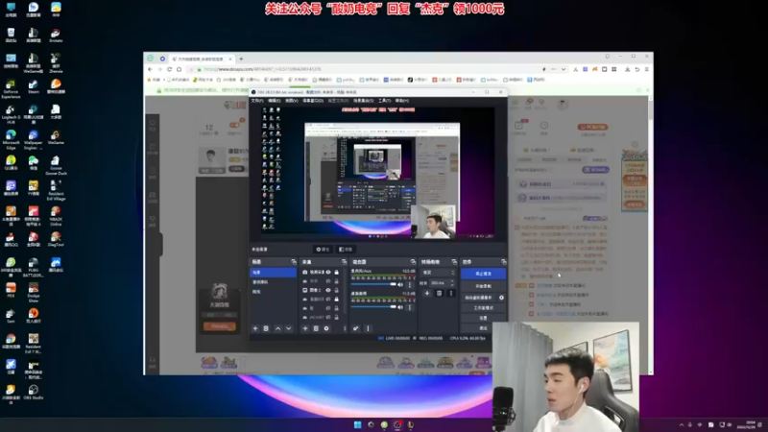The width and height of the screenshot is (768, 432).
Task: Open OBS 文件(F) menu
Action: pyautogui.click(x=257, y=101)
